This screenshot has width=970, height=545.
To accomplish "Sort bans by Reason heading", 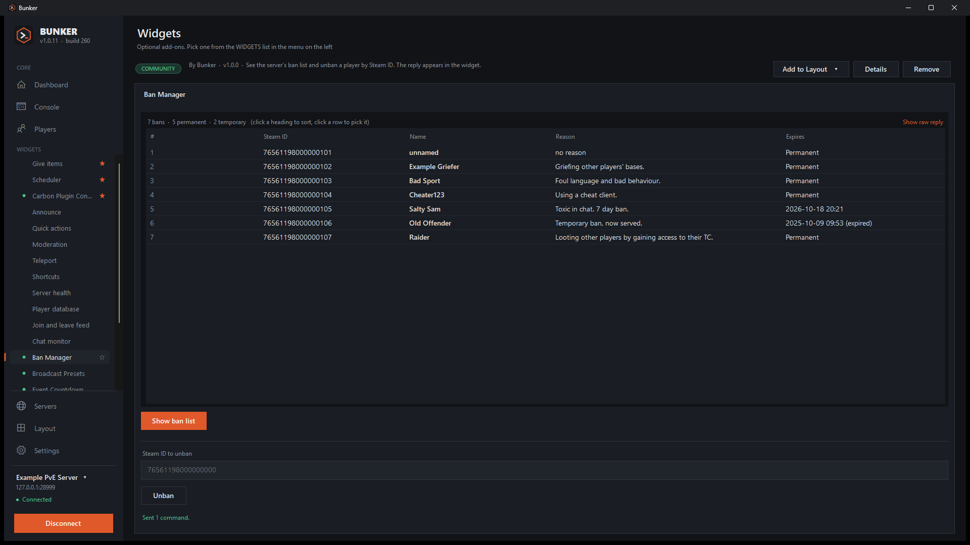I will coord(565,137).
